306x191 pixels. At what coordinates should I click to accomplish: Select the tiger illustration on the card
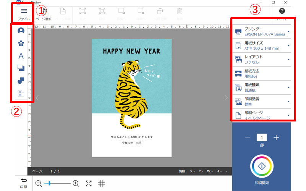coord(131,94)
